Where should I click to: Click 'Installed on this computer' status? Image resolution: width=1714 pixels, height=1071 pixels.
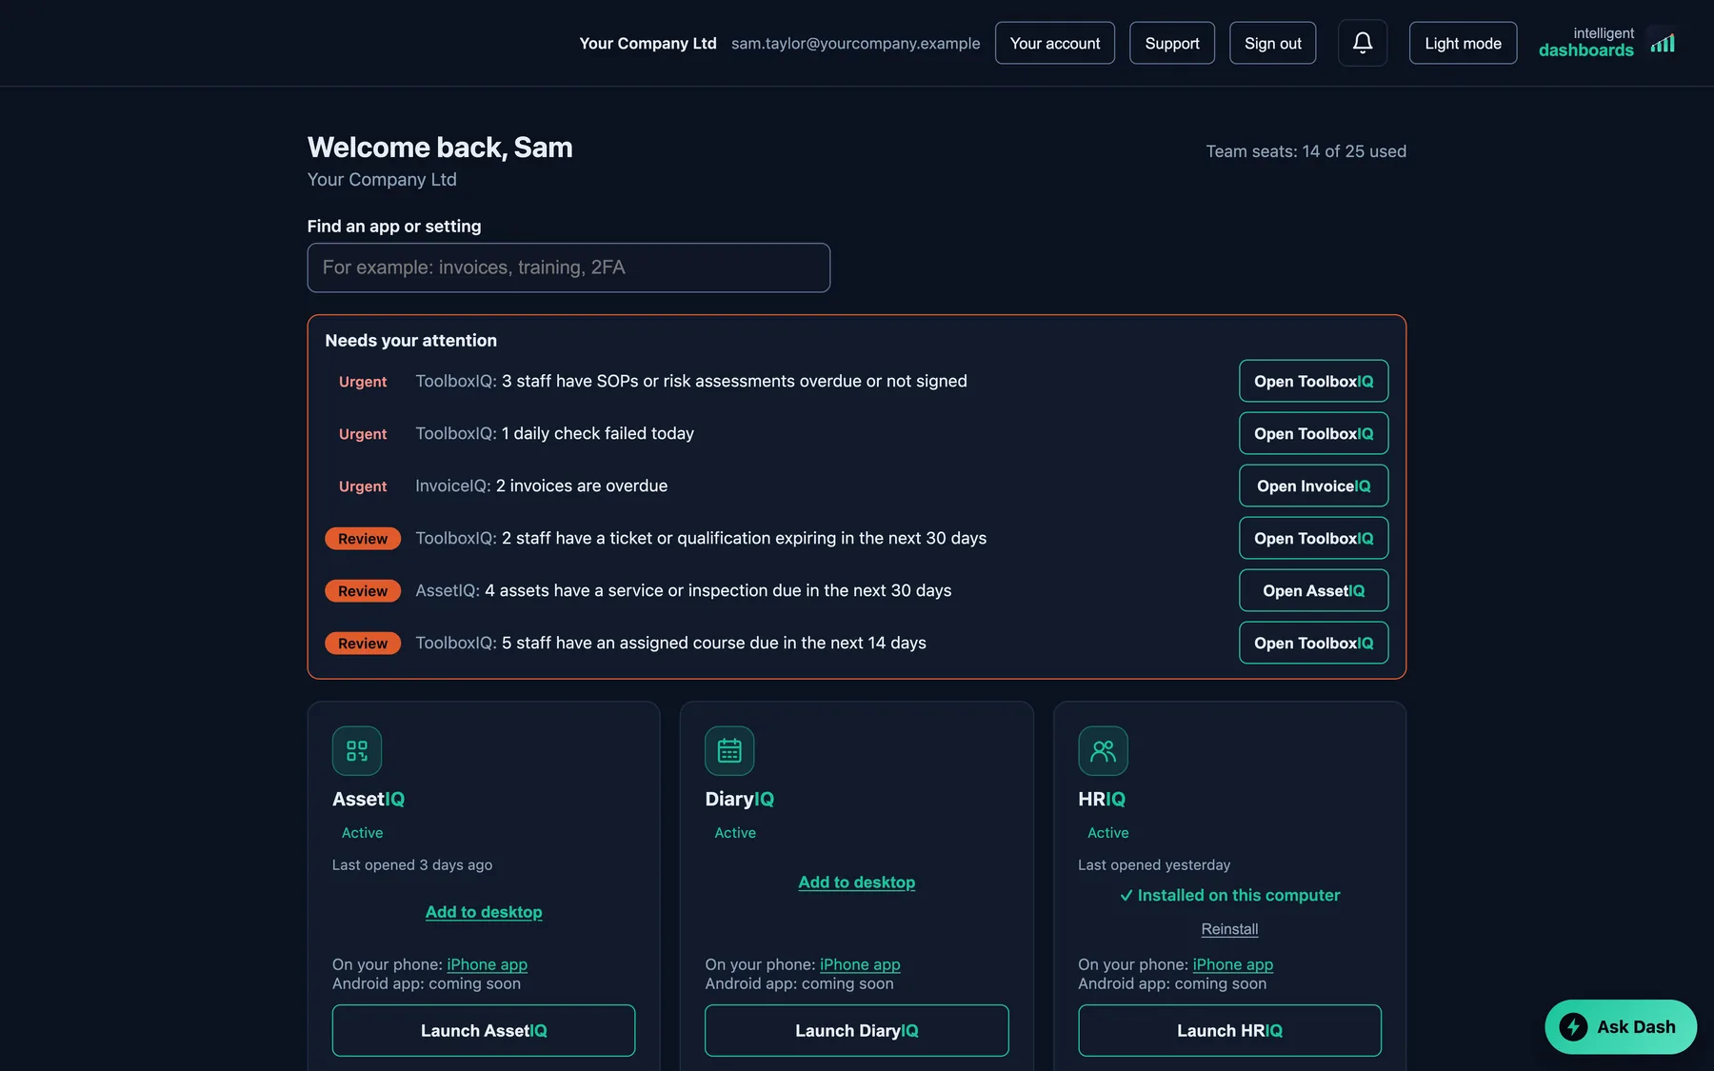click(x=1229, y=895)
